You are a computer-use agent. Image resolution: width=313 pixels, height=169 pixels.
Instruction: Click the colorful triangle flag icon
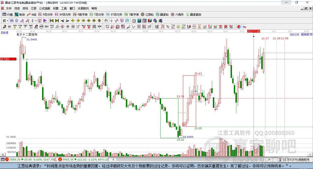point(45,21)
